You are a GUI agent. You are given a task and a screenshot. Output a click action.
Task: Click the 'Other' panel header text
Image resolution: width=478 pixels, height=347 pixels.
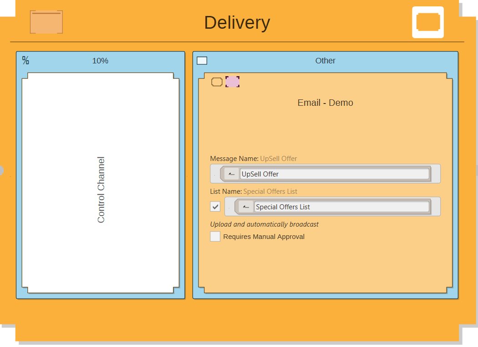(325, 61)
